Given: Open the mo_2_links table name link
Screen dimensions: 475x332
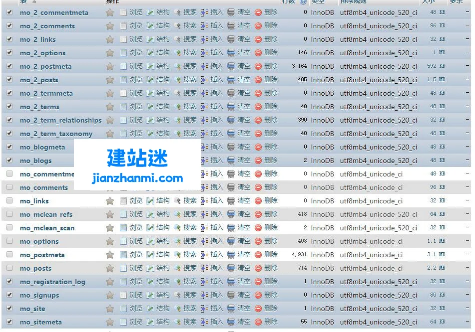Looking at the screenshot, I should tap(37, 39).
